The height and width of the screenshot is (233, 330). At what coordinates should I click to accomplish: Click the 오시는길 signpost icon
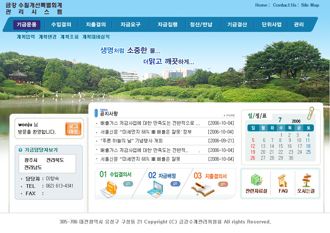pyautogui.click(x=306, y=180)
